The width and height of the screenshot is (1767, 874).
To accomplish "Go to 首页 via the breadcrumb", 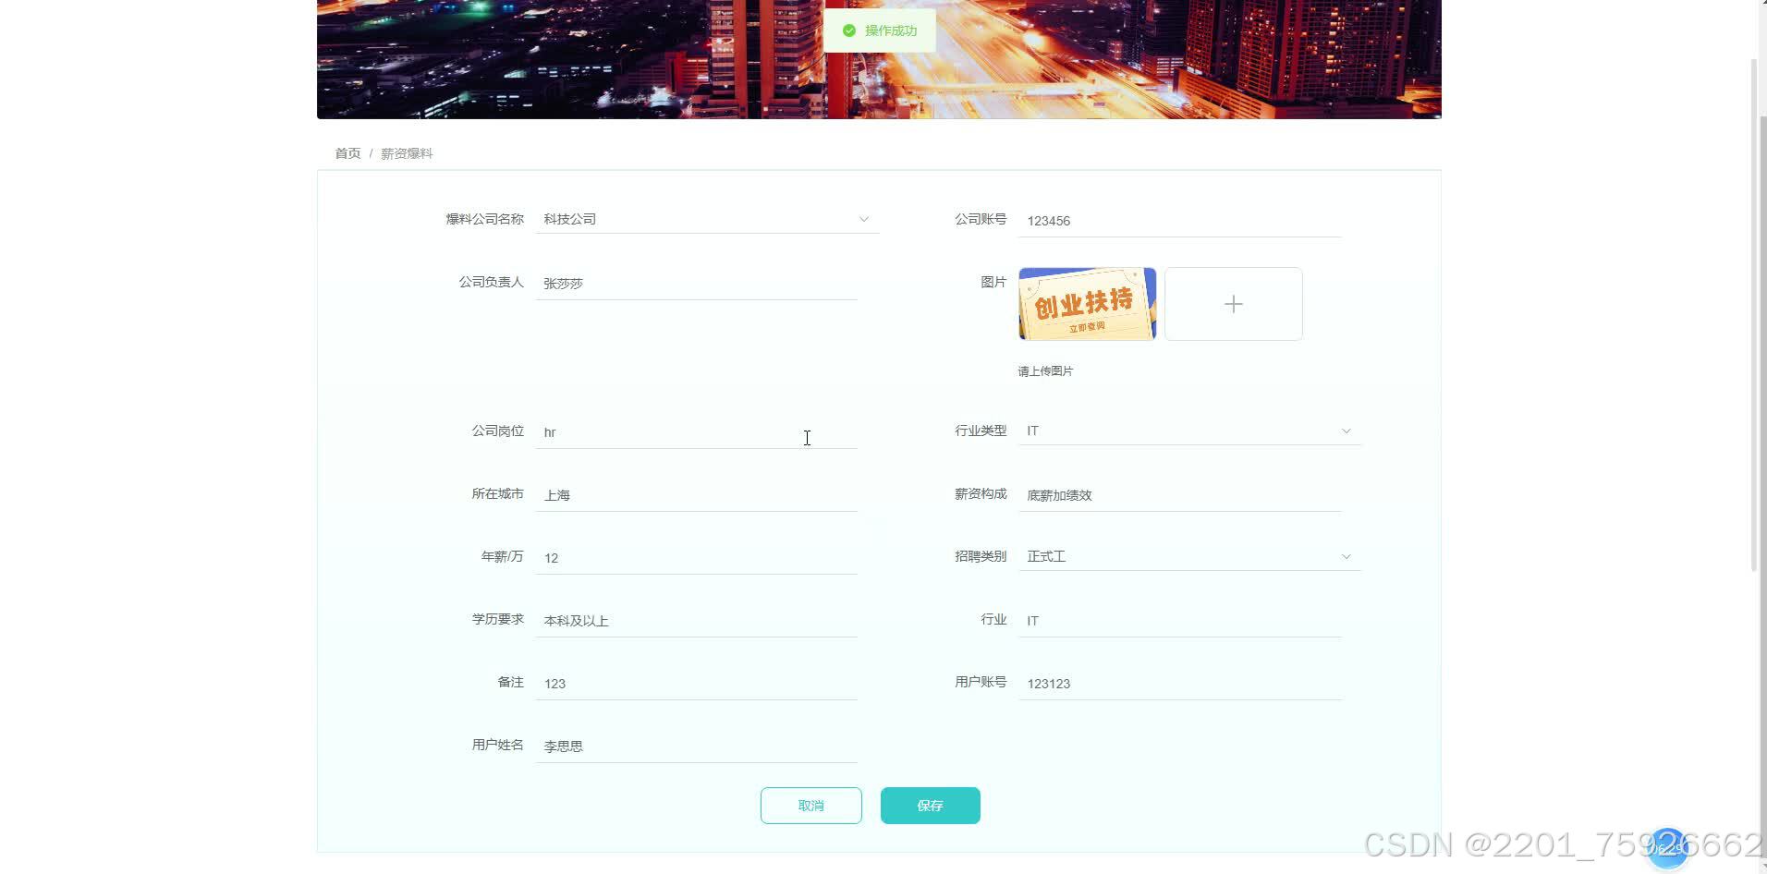I will (x=347, y=153).
